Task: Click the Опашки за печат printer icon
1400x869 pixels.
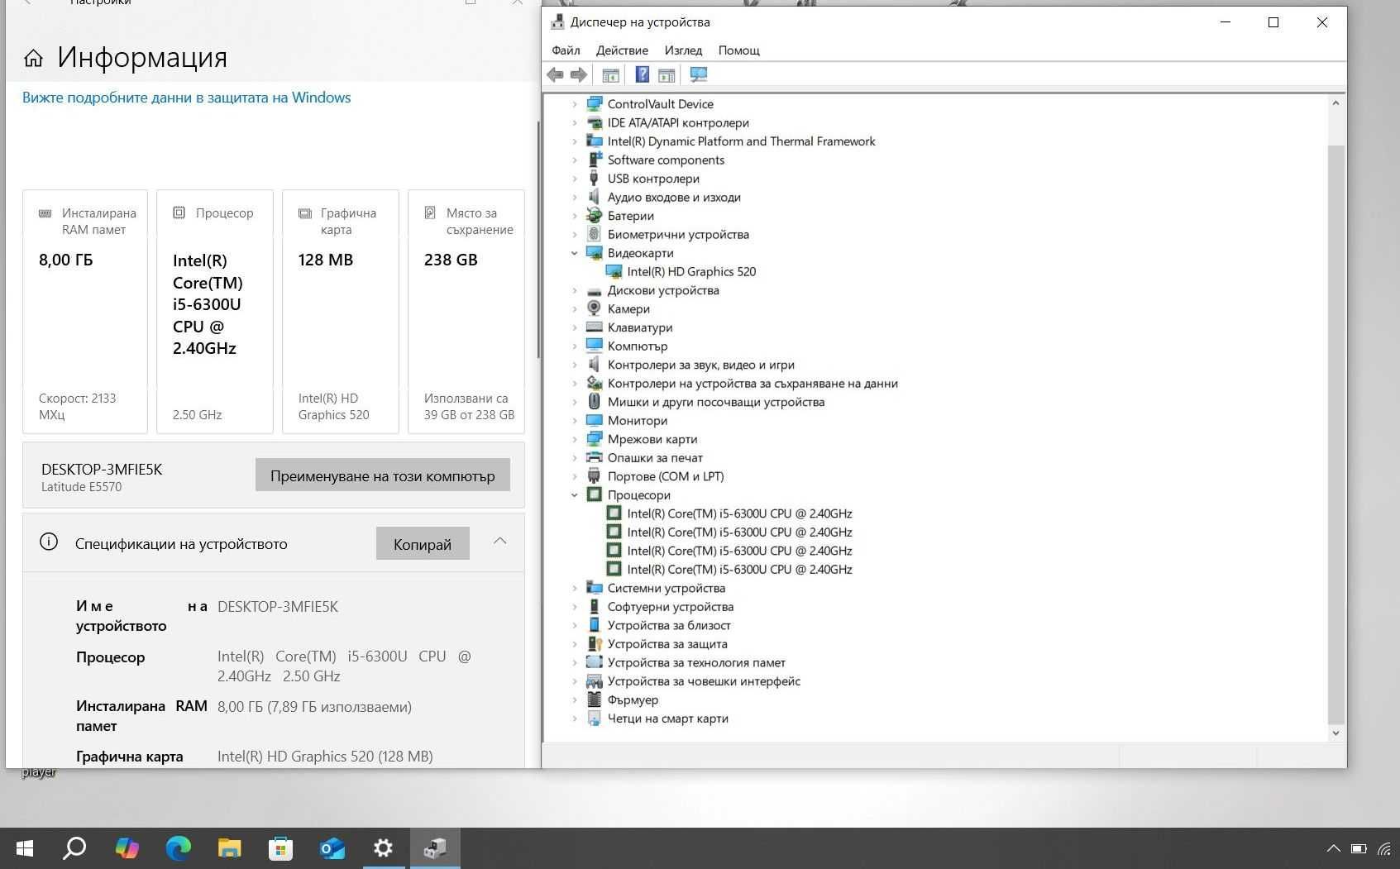Action: 594,457
